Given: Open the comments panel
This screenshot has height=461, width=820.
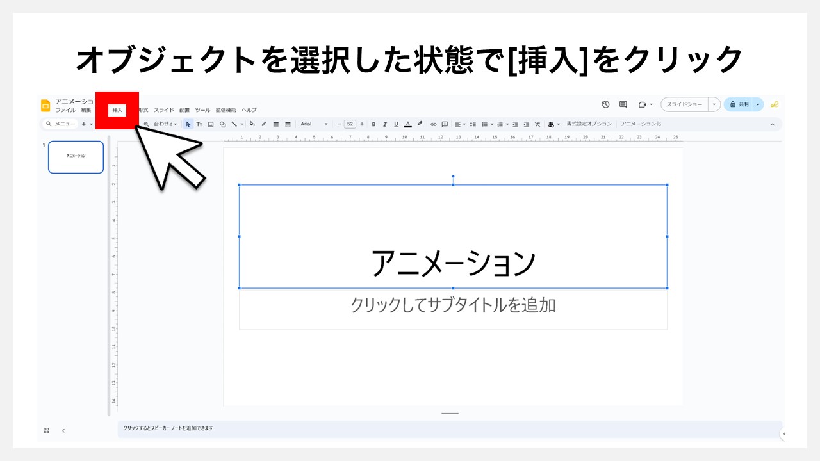Looking at the screenshot, I should [x=623, y=104].
